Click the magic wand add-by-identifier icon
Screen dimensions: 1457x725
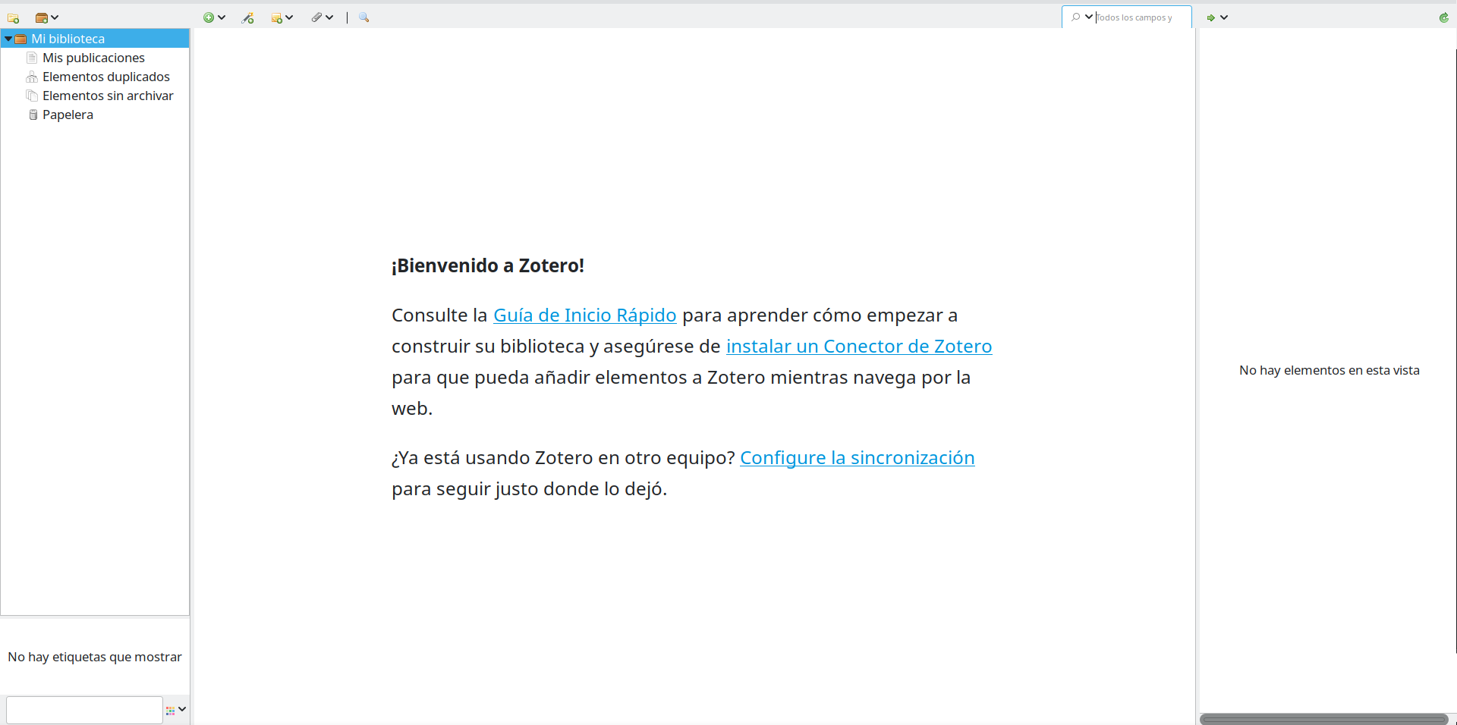(x=247, y=17)
